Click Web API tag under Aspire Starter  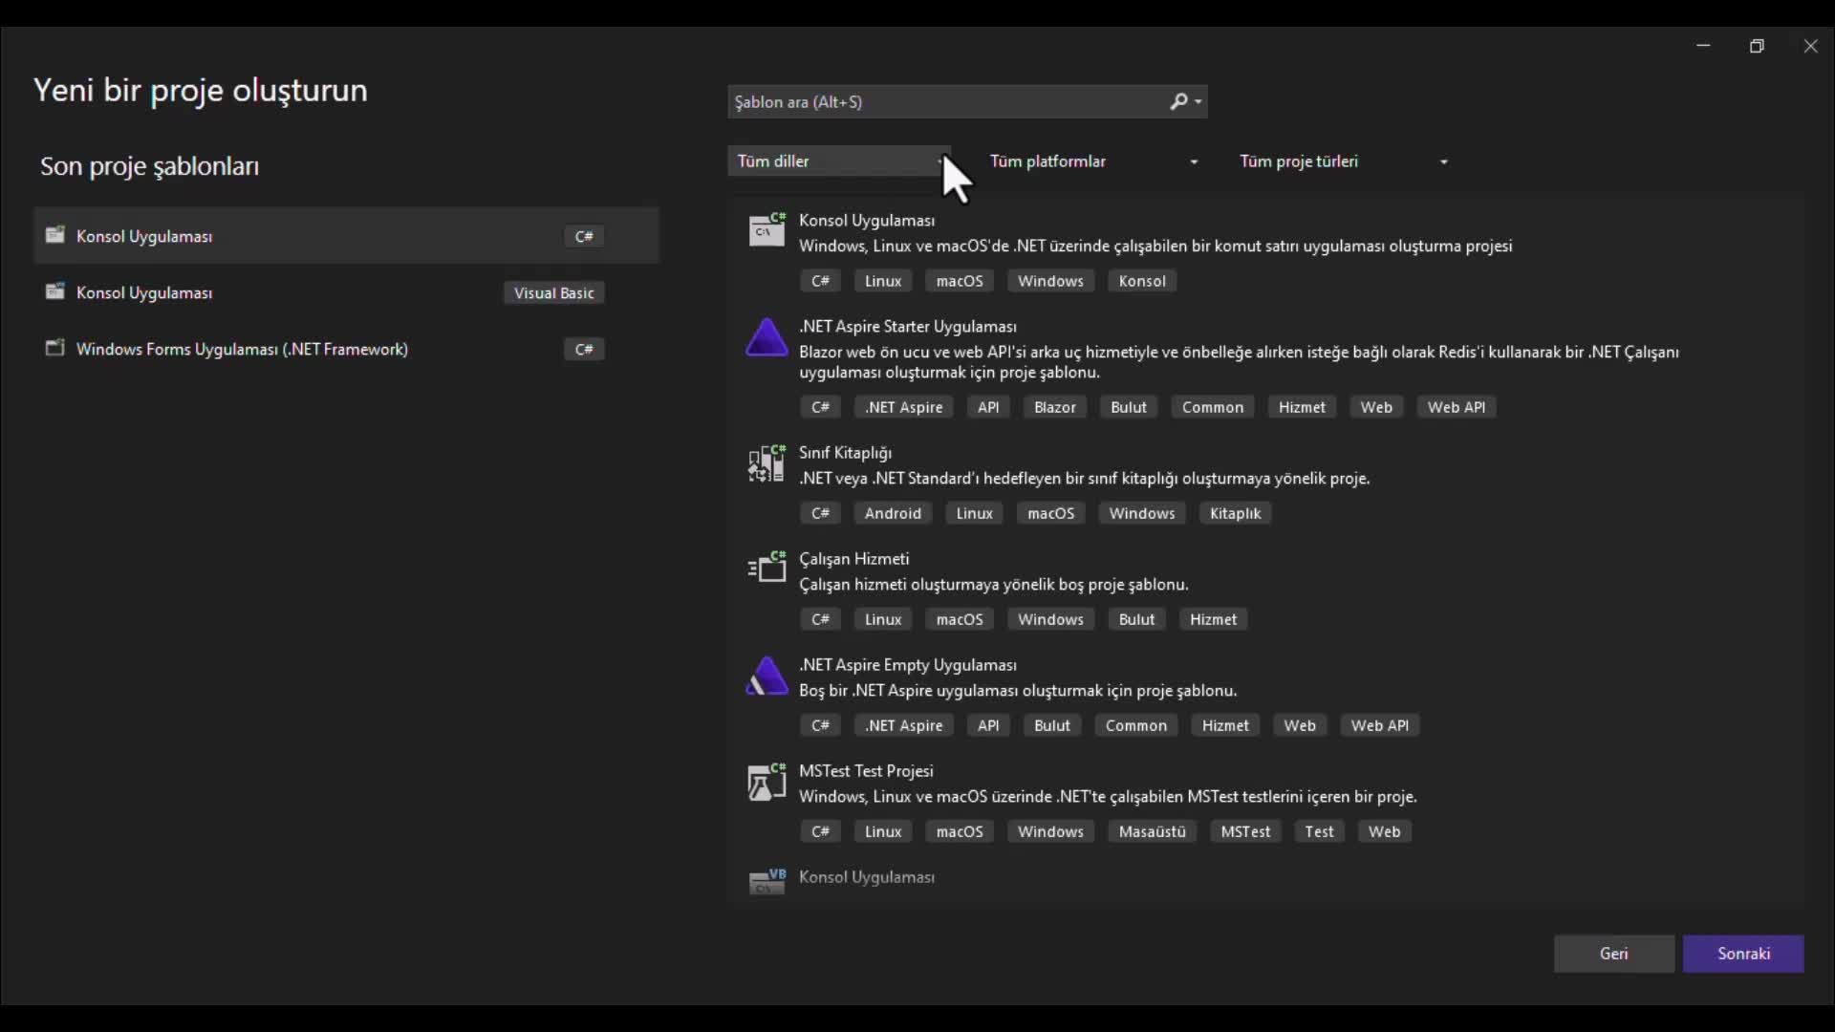click(1457, 407)
